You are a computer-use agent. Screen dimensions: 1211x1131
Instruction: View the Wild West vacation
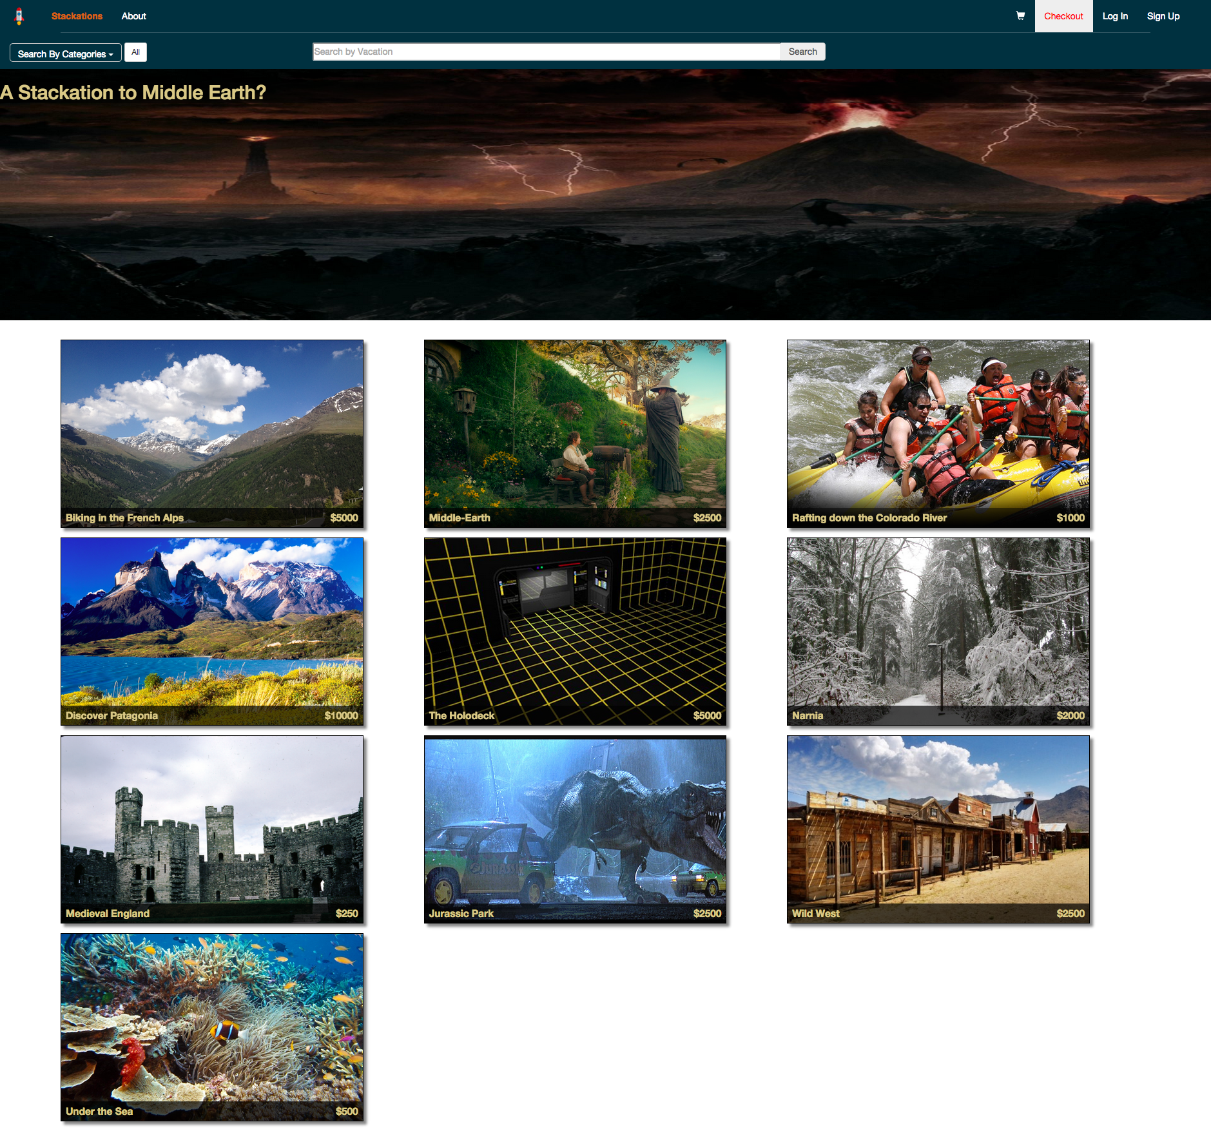pyautogui.click(x=938, y=828)
